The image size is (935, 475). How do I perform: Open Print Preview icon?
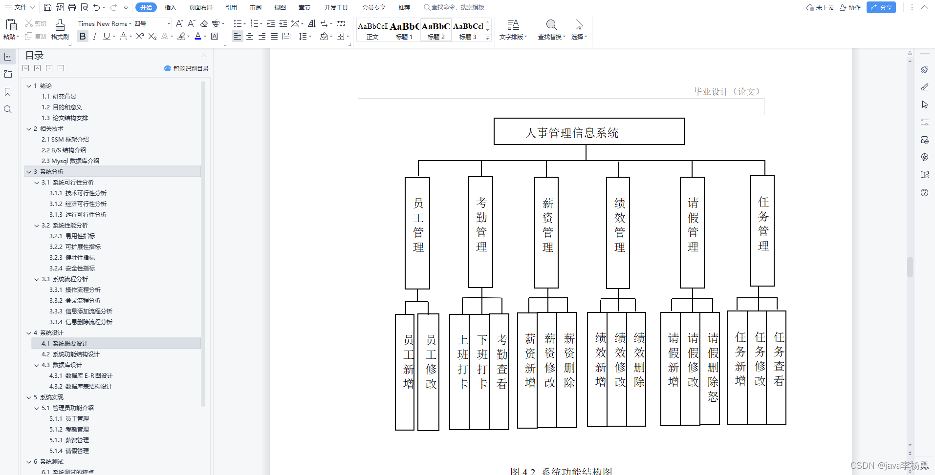tap(85, 7)
